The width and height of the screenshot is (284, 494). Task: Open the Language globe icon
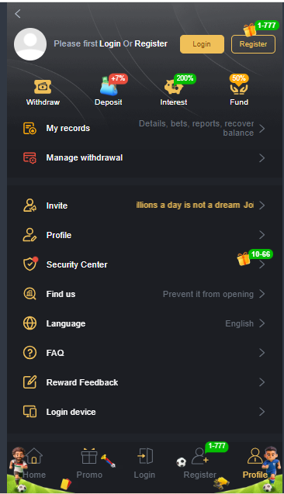tap(30, 323)
